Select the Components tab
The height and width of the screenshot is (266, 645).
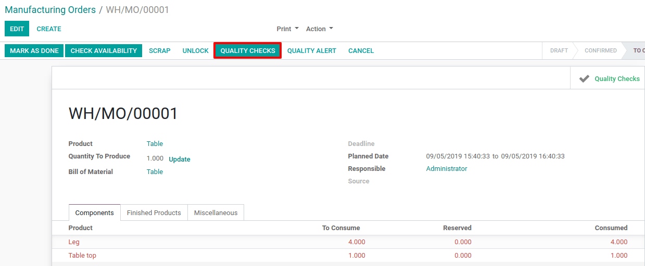[95, 213]
